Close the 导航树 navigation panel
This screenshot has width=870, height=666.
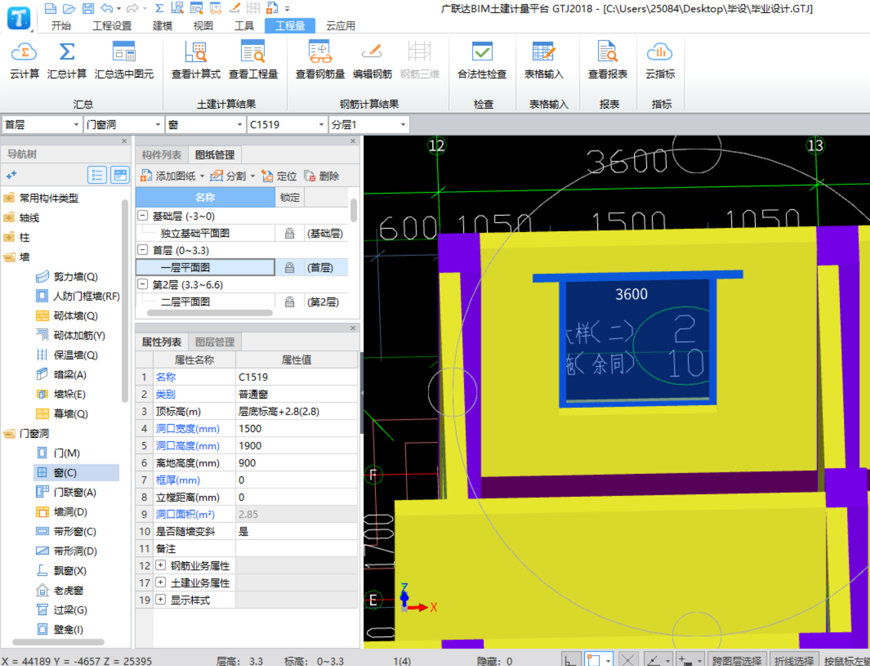tap(124, 141)
